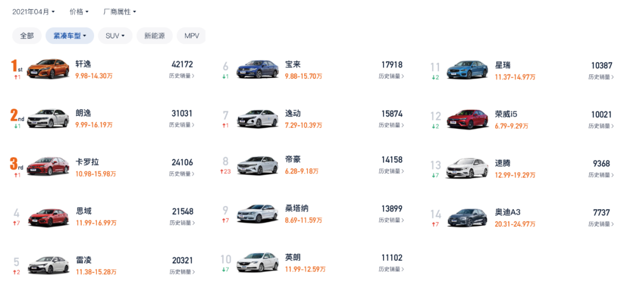Screen dimensions: 627x288
Task: Click the 英朗 model name
Action: pyautogui.click(x=293, y=257)
